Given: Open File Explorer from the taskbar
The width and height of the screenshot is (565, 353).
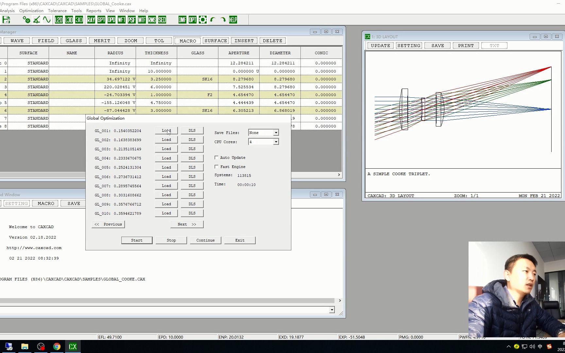Looking at the screenshot, I should tap(25, 346).
